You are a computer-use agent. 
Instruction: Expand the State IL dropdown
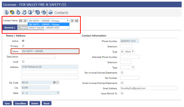40,93
